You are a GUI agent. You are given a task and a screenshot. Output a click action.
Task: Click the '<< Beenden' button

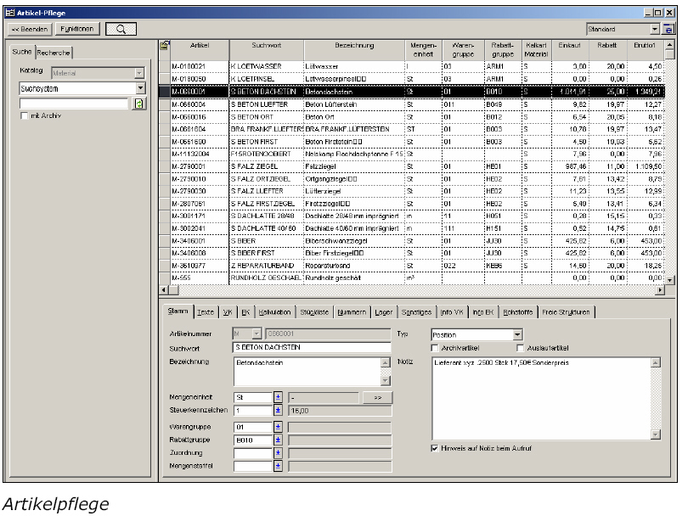click(30, 29)
